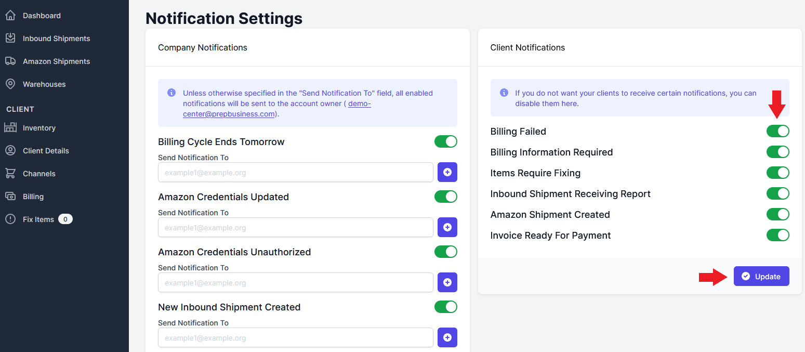Switch off New Inbound Shipment Created toggle

point(445,307)
